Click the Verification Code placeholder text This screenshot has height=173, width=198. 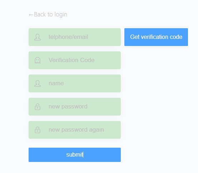(x=71, y=60)
